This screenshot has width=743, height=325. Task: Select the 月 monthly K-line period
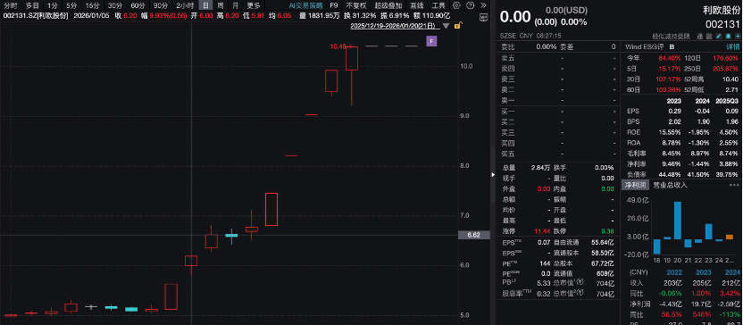236,5
